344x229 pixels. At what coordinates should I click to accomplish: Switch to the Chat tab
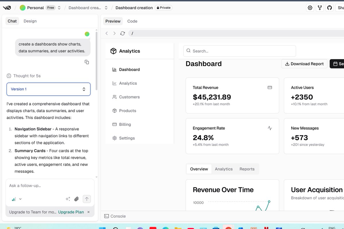click(12, 21)
